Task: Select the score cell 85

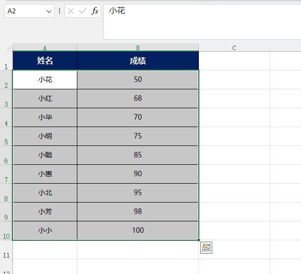Action: click(138, 155)
